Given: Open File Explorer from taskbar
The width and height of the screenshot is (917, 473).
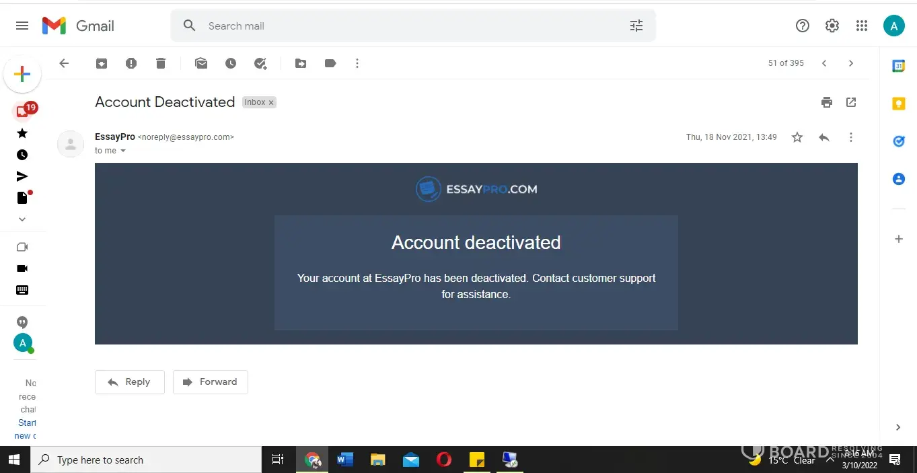Looking at the screenshot, I should coord(378,460).
